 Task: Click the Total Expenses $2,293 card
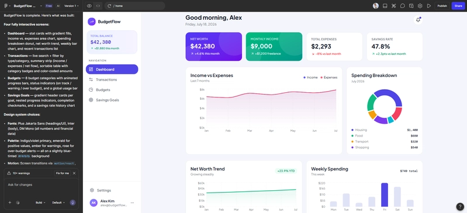coord(334,47)
